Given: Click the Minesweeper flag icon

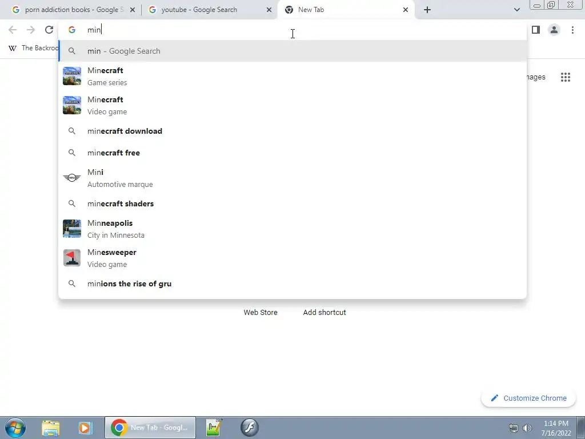Looking at the screenshot, I should tap(72, 258).
